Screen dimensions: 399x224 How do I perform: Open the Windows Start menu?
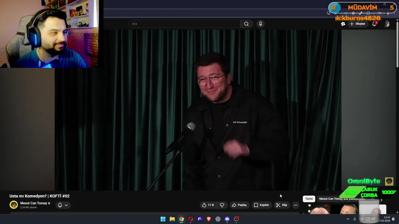(x=163, y=219)
